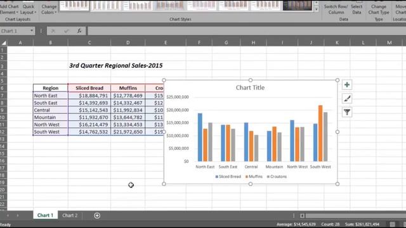
Task: Select the tall orange South West Muffins bar
Action: (320, 133)
